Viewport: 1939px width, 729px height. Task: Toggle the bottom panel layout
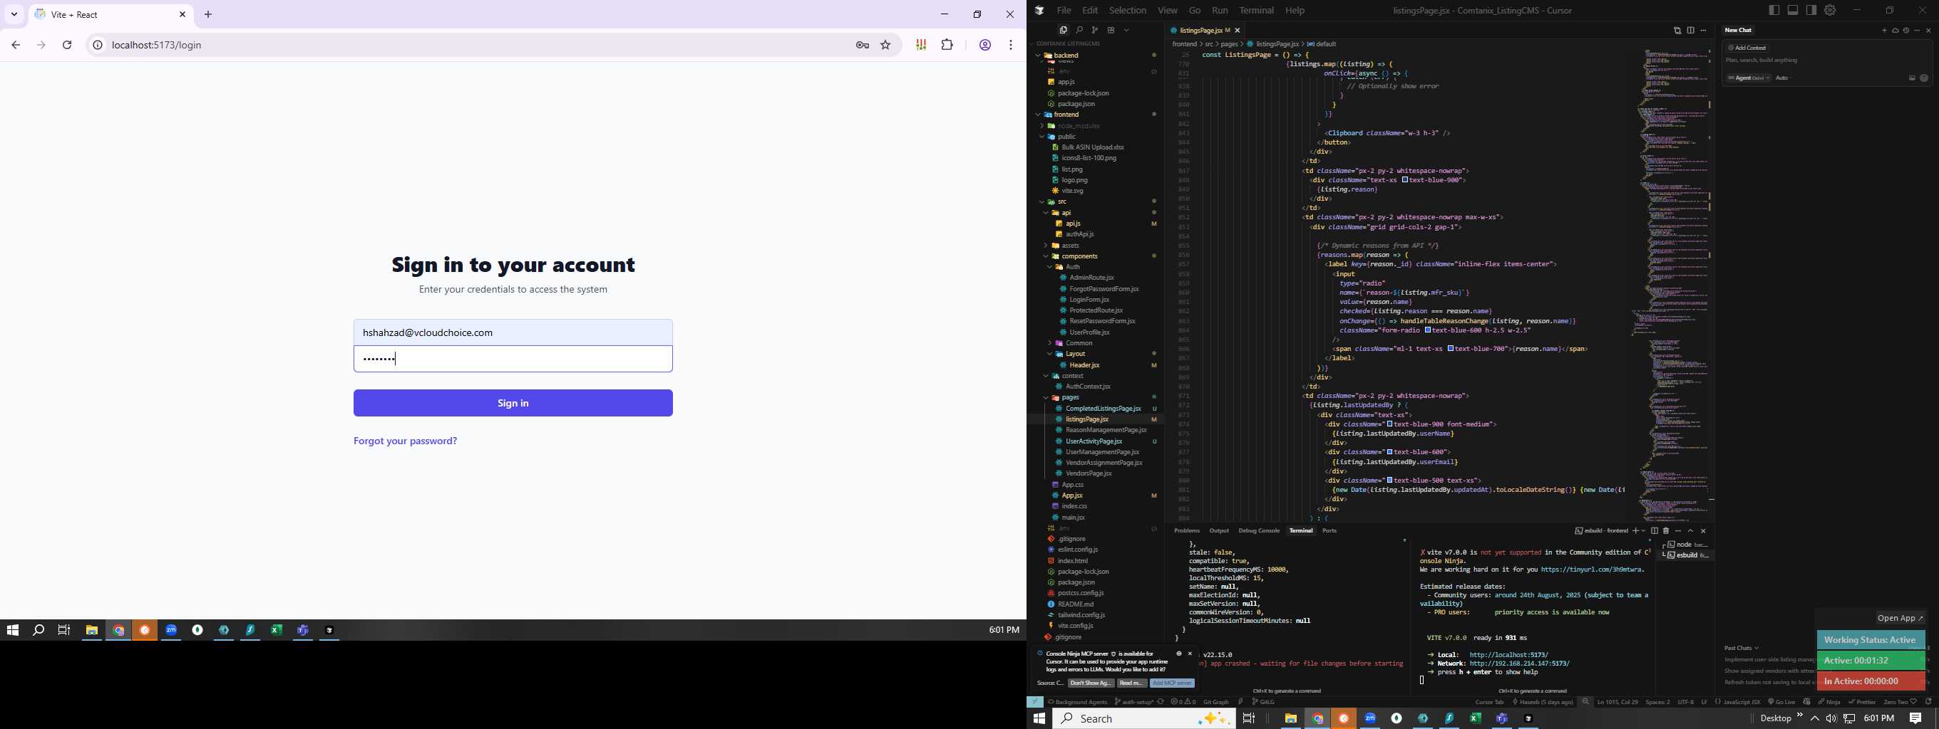click(x=1792, y=10)
